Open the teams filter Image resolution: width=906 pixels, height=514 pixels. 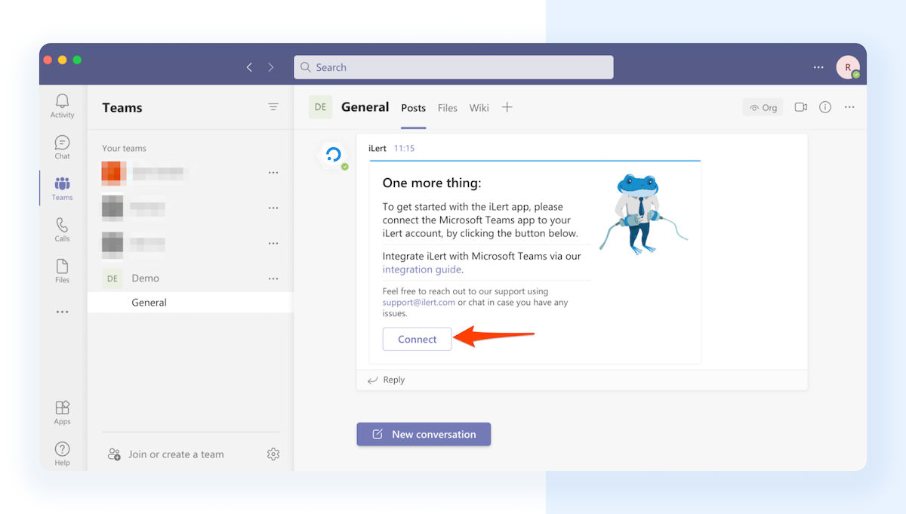tap(273, 106)
